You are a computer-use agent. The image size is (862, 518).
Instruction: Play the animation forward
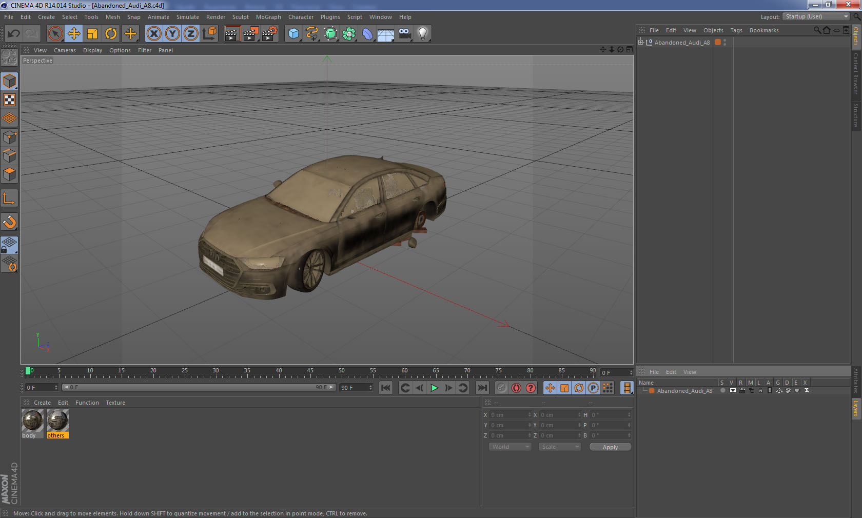434,388
